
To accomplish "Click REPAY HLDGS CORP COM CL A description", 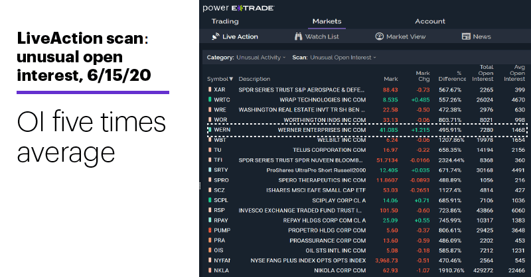I will 325,220.
